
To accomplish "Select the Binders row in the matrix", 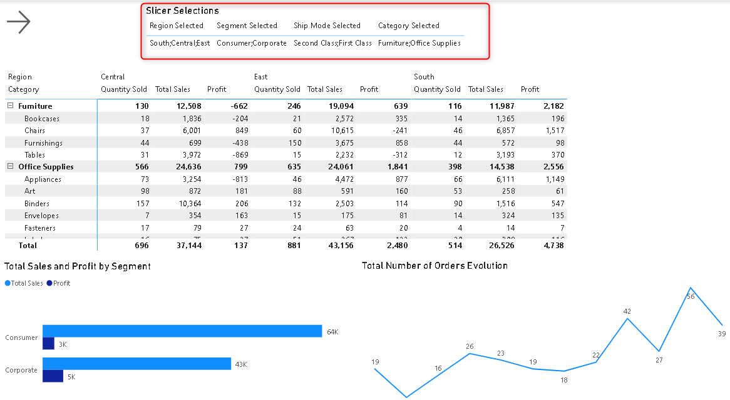I will click(36, 204).
